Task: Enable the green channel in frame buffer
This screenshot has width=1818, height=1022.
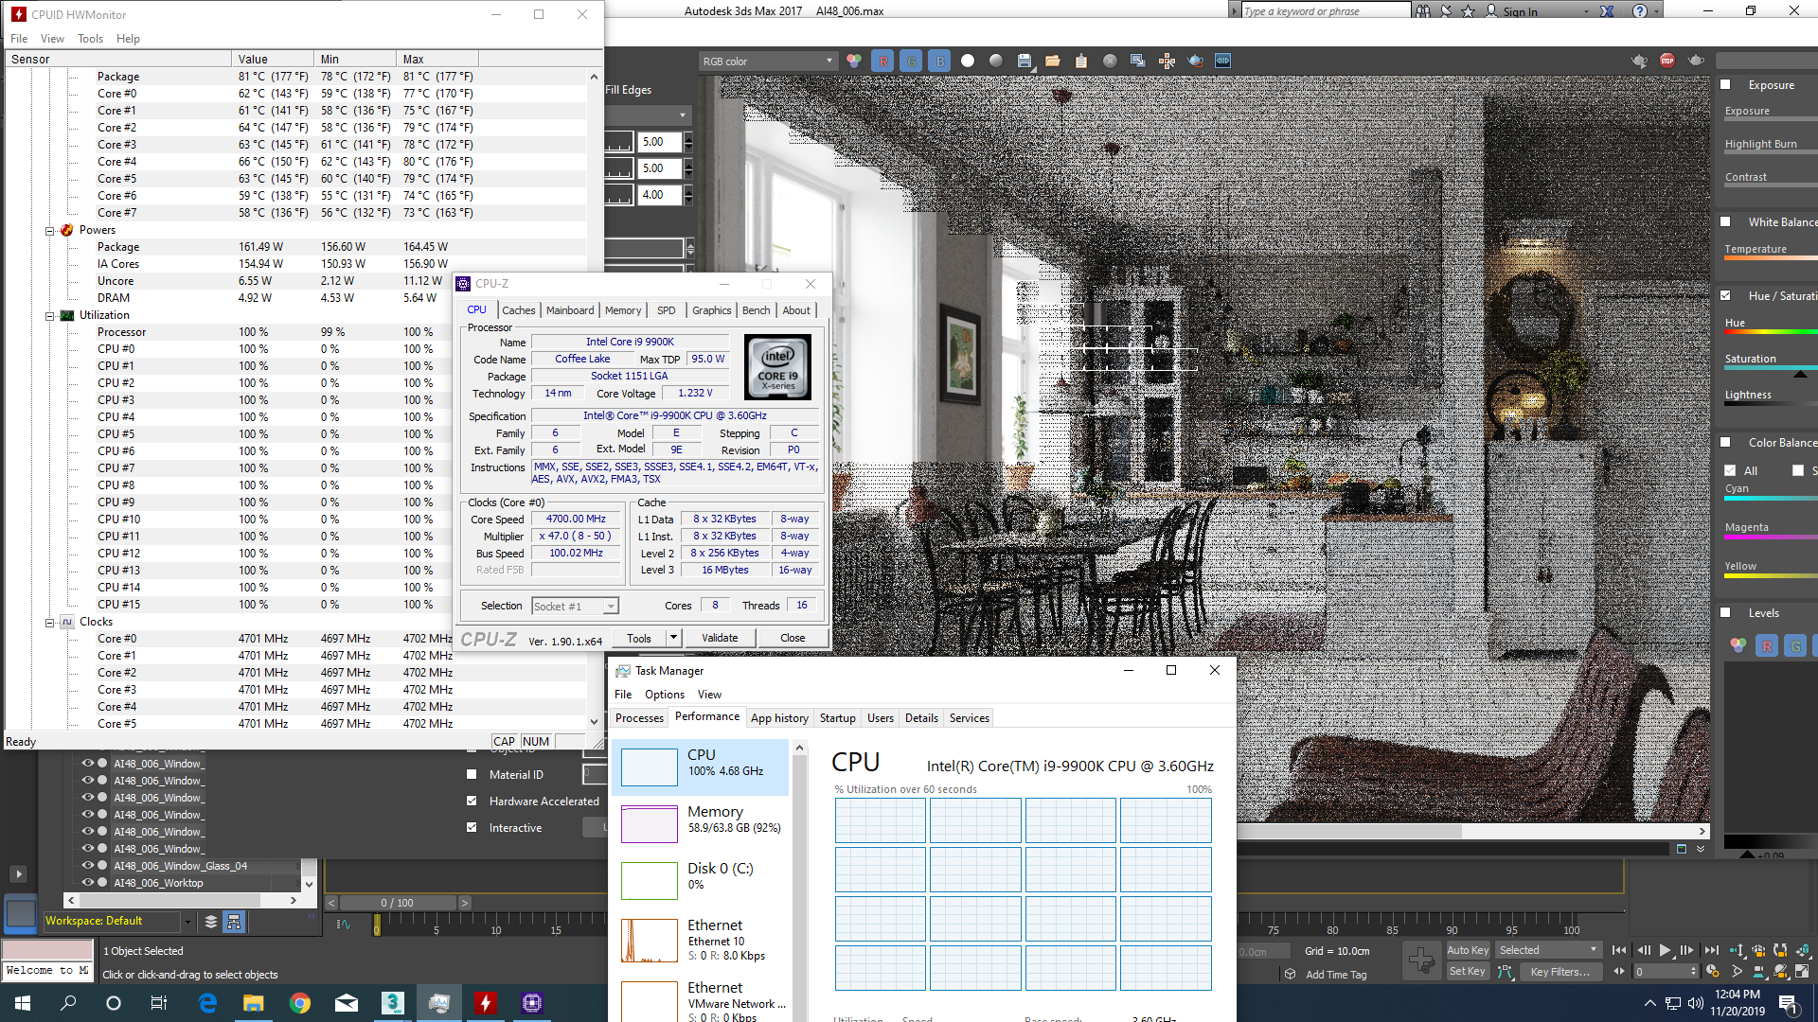Action: [x=911, y=61]
